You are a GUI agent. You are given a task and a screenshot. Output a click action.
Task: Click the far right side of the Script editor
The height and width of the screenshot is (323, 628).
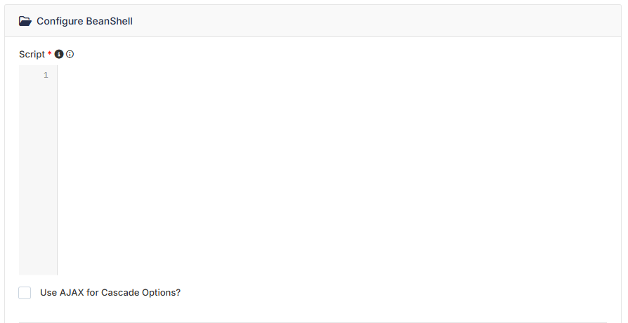[x=601, y=170]
